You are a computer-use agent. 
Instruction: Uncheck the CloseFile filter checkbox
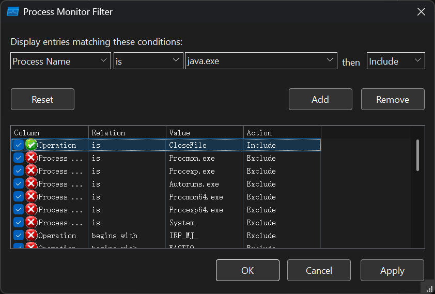tap(19, 145)
